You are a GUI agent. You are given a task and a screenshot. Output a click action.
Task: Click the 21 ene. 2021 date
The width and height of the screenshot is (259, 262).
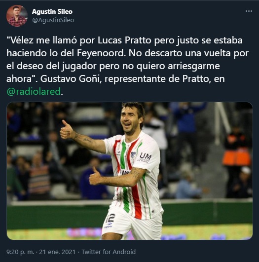coord(57,252)
